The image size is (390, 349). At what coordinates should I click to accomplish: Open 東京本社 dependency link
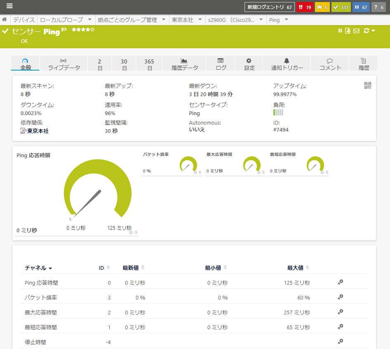pyautogui.click(x=38, y=131)
